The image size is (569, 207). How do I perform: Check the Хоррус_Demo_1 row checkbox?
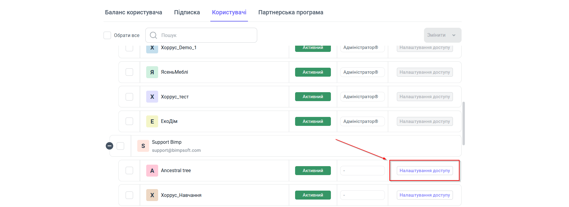[129, 48]
